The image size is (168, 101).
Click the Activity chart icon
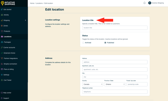point(2,15)
